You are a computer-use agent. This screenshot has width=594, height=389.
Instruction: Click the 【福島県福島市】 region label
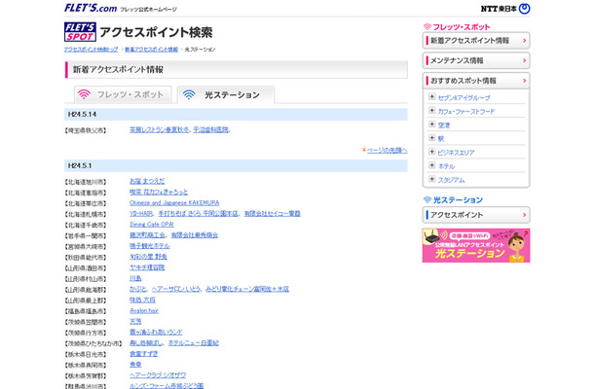click(86, 311)
